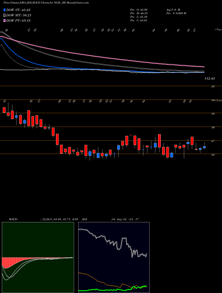This screenshot has height=293, width=222.
Task: Click the 'Pre V: 0.003 M' volume label
Action: 176,13
